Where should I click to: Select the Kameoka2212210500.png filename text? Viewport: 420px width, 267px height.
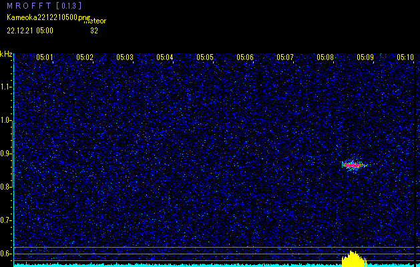pos(49,17)
